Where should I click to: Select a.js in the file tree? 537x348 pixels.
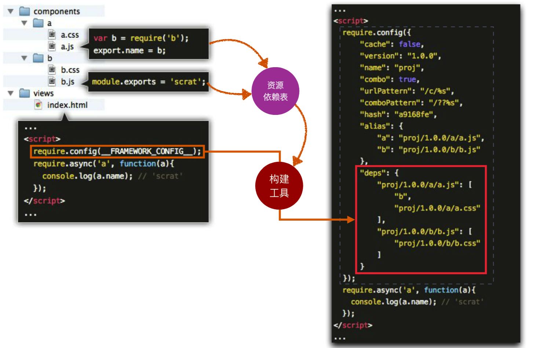[67, 47]
